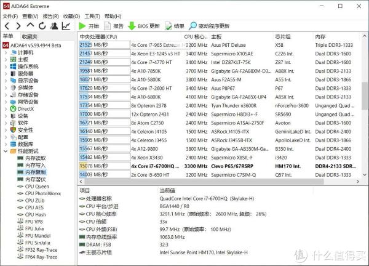369x266 pixels.
Task: Open 帮助(H) menu
Action: (113, 16)
